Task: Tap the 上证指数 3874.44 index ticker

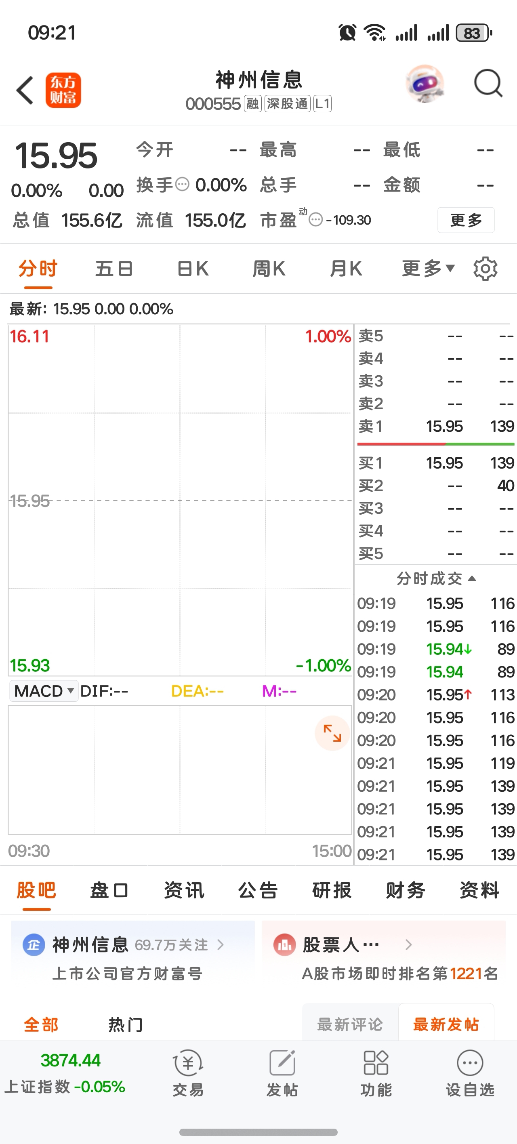Action: [x=65, y=1073]
